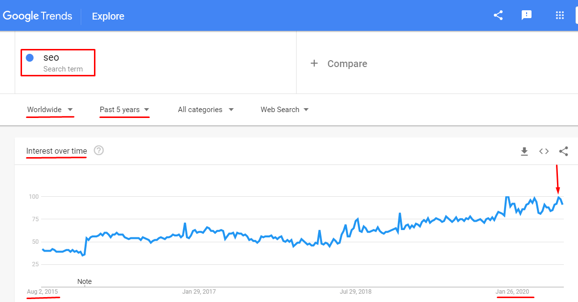
Task: Click the Compare button
Action: [x=347, y=64]
